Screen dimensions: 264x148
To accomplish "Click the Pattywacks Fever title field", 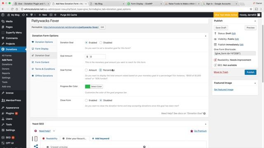I will [x=120, y=21].
